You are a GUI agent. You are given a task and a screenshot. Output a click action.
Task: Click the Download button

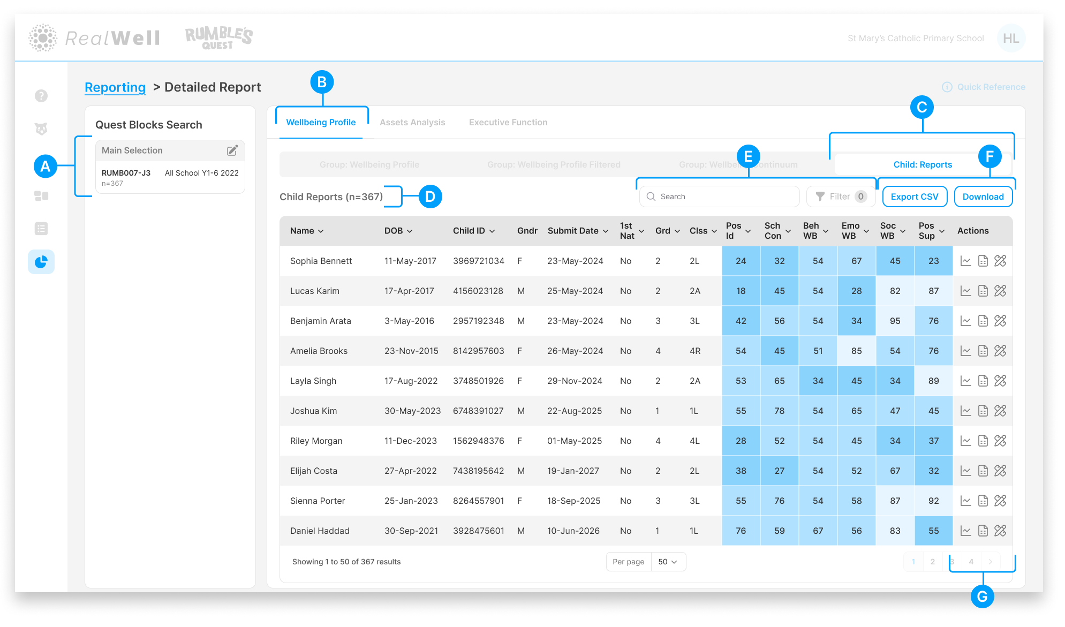coord(983,197)
